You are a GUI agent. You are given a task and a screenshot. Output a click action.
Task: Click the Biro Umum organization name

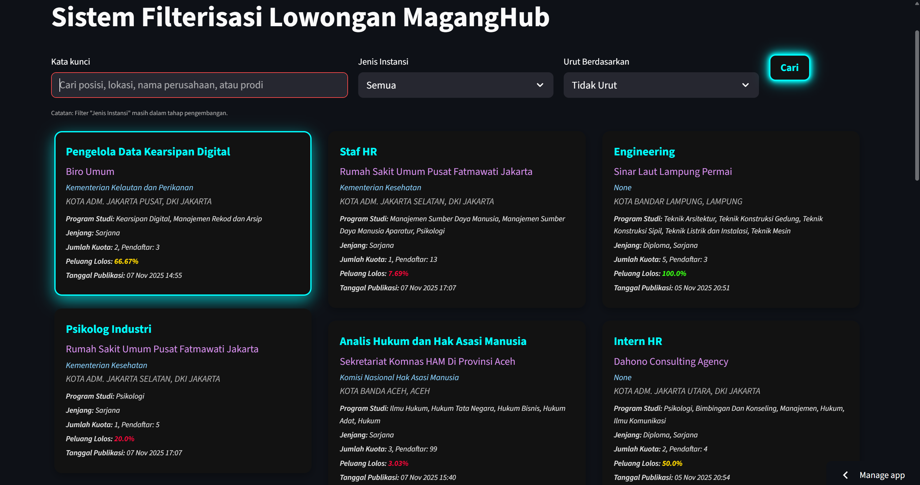coord(90,172)
